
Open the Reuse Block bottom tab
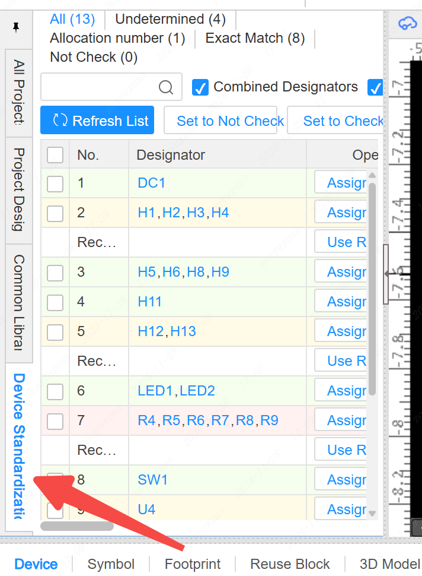point(290,564)
